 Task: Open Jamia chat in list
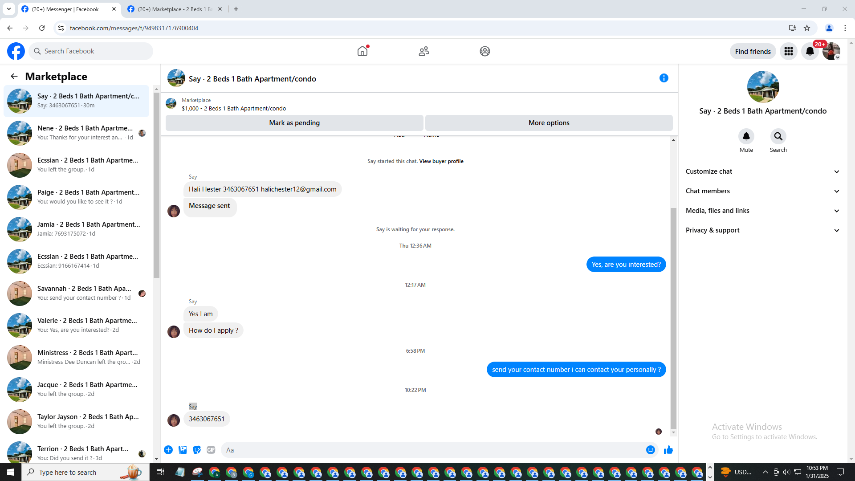point(77,229)
